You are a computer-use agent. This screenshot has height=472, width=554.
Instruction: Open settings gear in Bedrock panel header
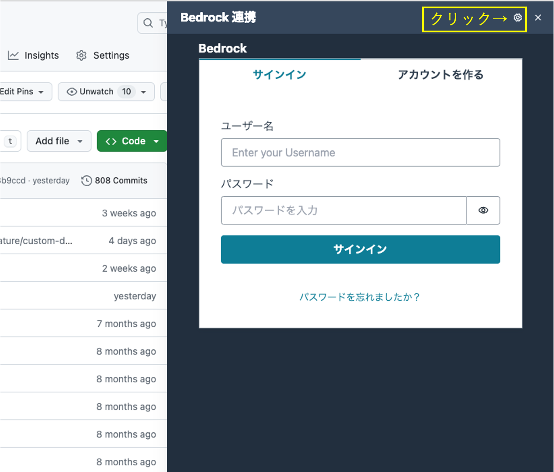pos(518,17)
